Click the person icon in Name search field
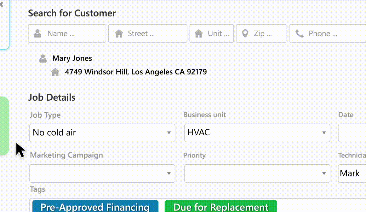This screenshot has height=212, width=366. click(x=38, y=33)
